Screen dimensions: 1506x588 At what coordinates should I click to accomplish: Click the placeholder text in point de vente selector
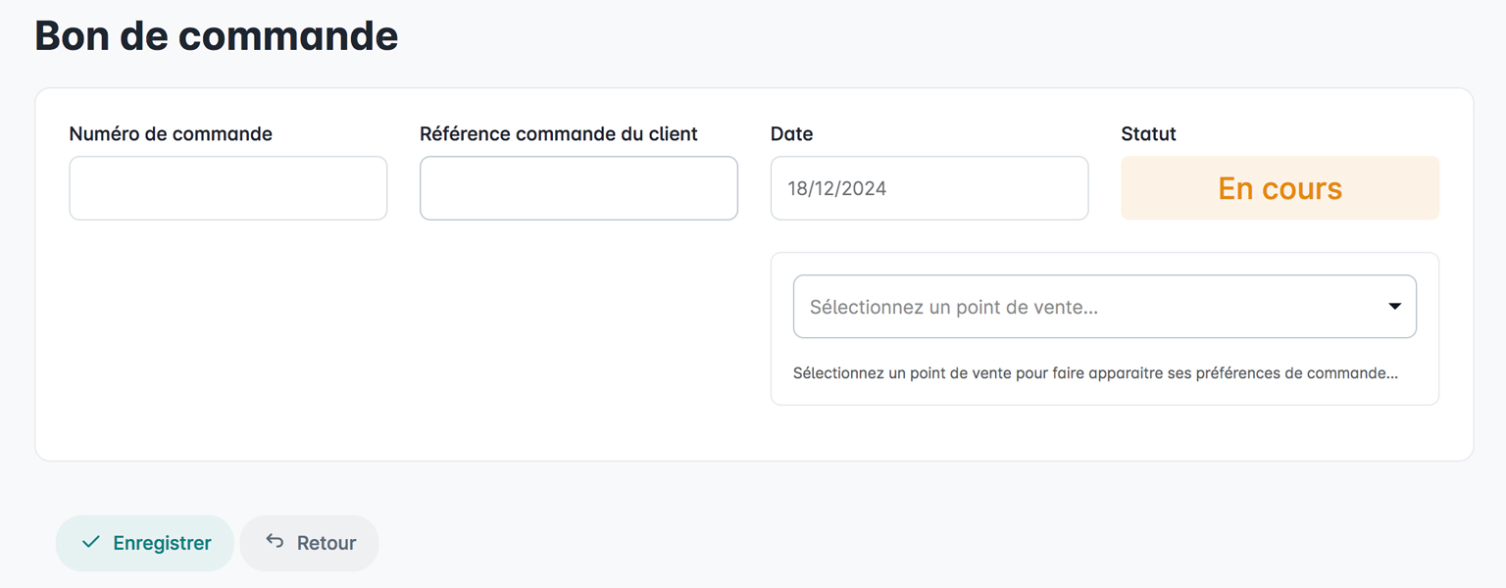[953, 308]
